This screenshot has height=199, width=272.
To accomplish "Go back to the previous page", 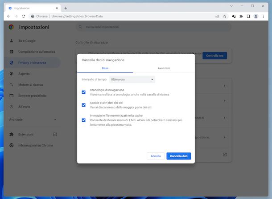I will (x=8, y=16).
